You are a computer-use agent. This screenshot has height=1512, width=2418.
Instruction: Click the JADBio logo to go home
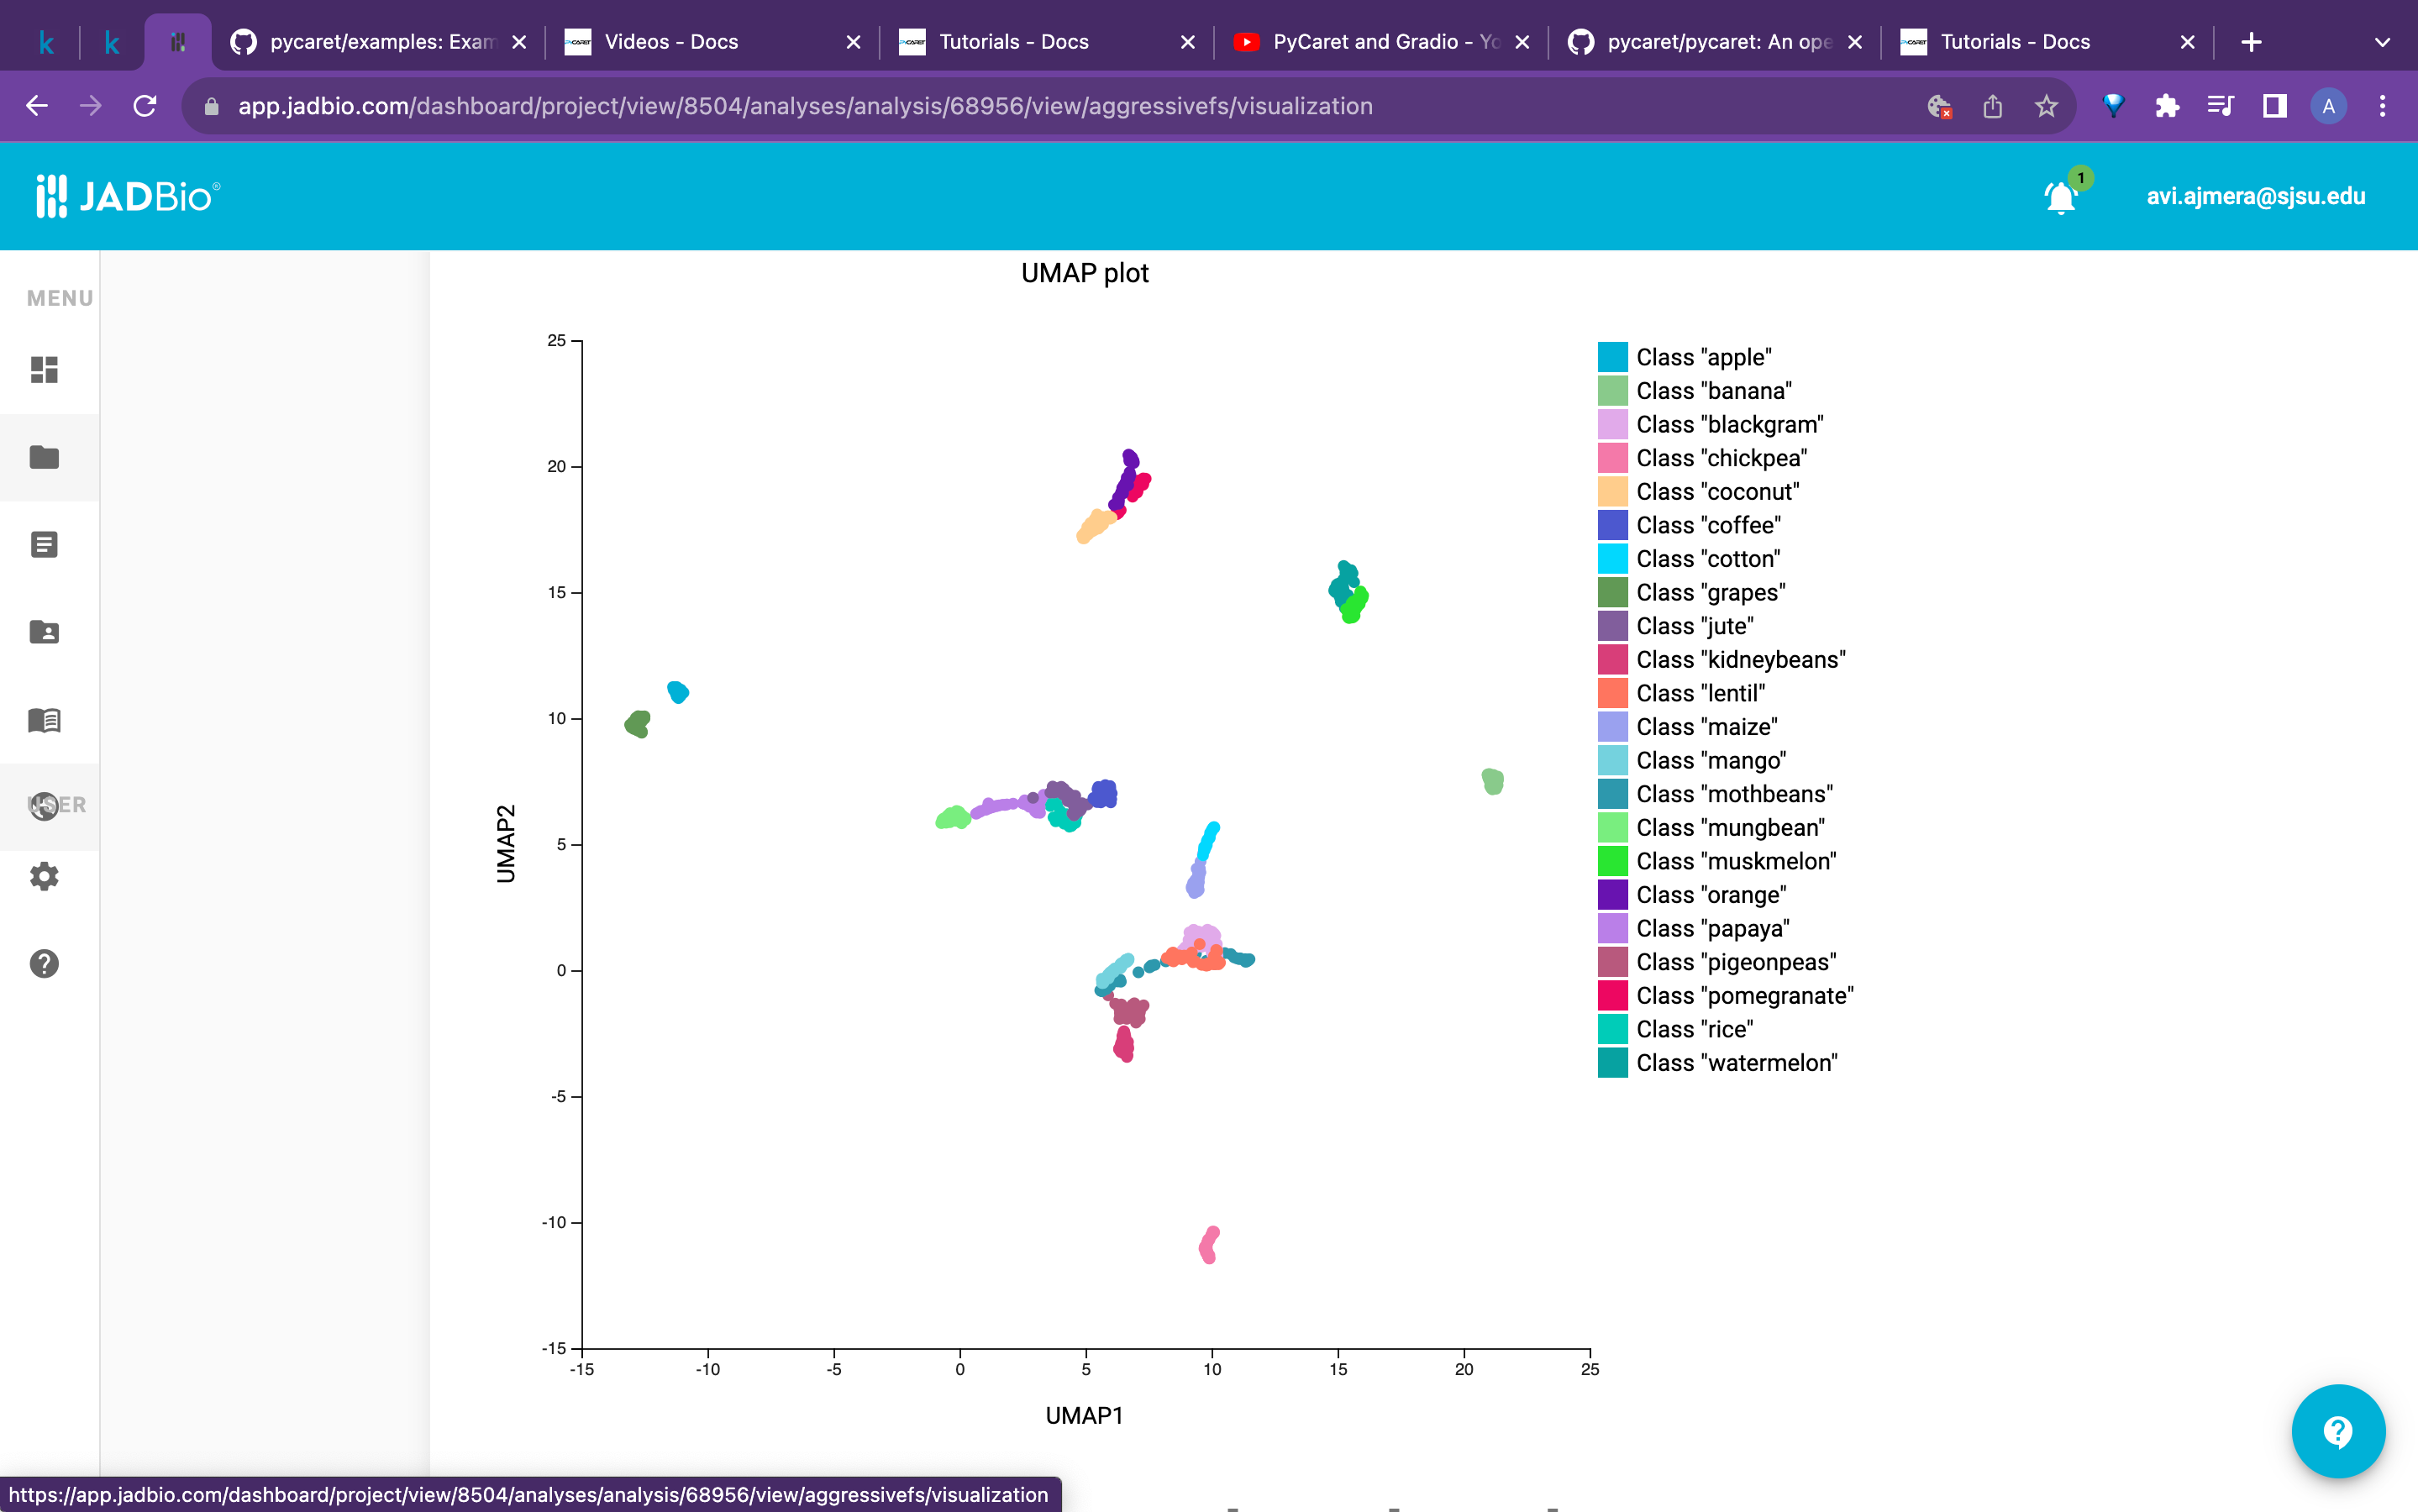128,195
